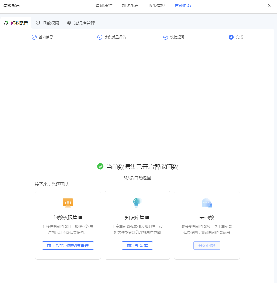Screen dimensions: 277x283
Task: Open the 知识库管理 sub-tab
Action: click(x=81, y=23)
